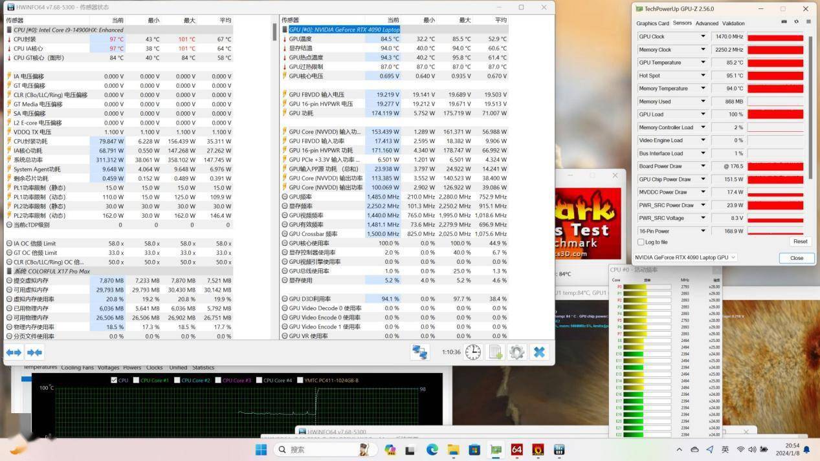Viewport: 820px width, 461px height.
Task: Switch to FurMark taskbar icon
Action: point(538,449)
